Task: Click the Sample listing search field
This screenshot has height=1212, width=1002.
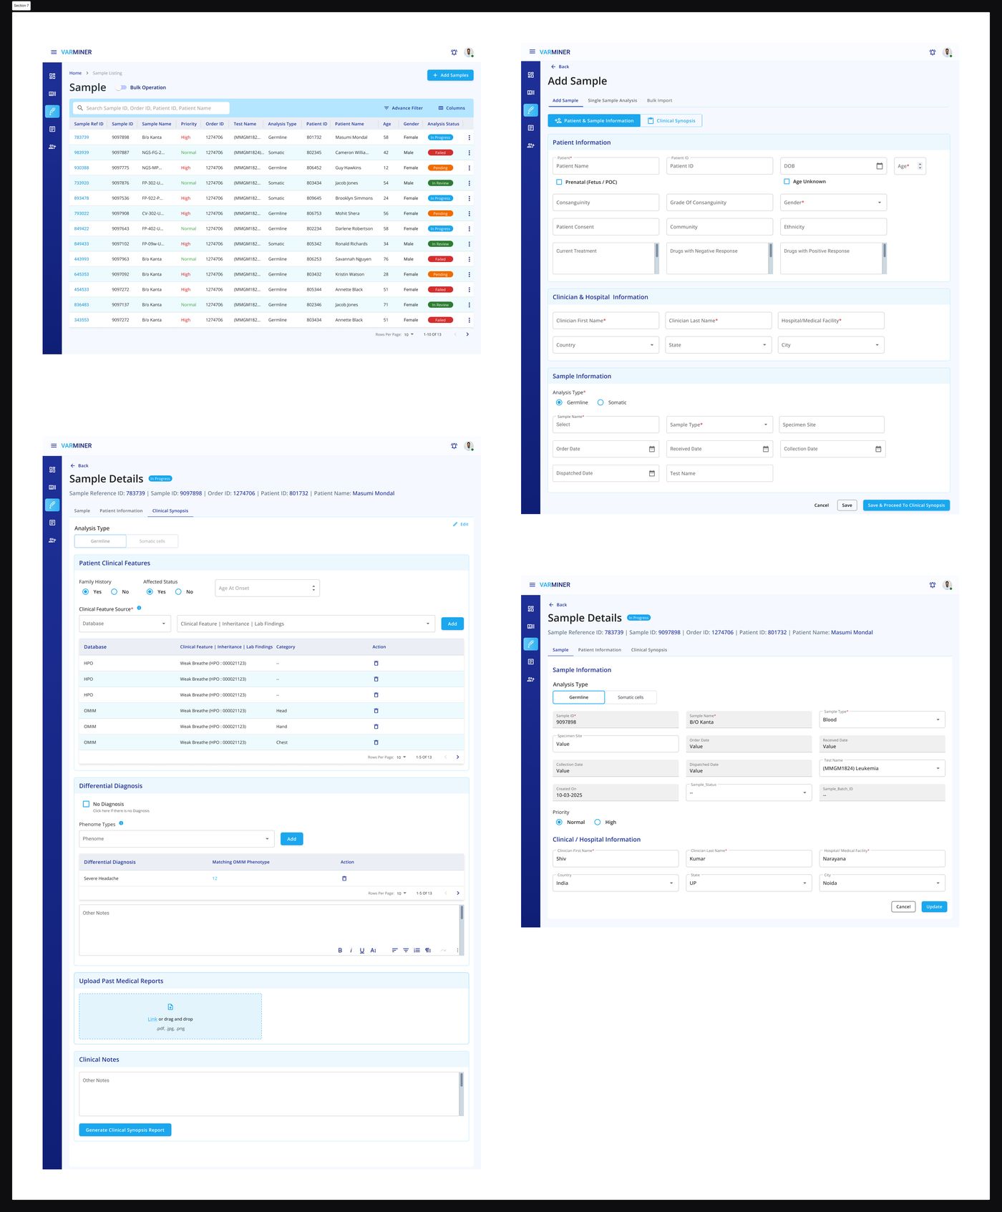Action: point(152,108)
